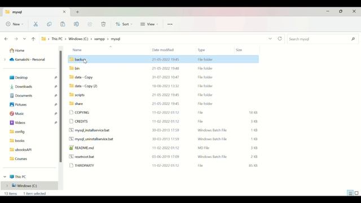Select the scripts folder
Viewport: 361px width, 203px height.
[x=163, y=95]
